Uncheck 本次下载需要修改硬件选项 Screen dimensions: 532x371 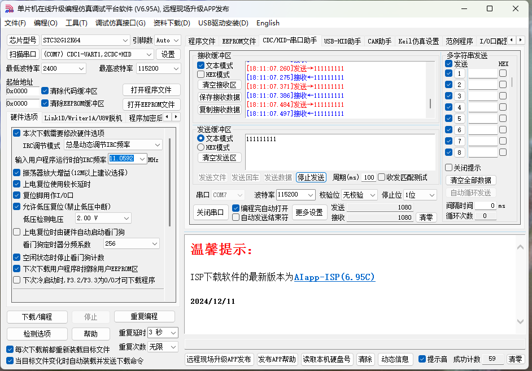pos(16,133)
